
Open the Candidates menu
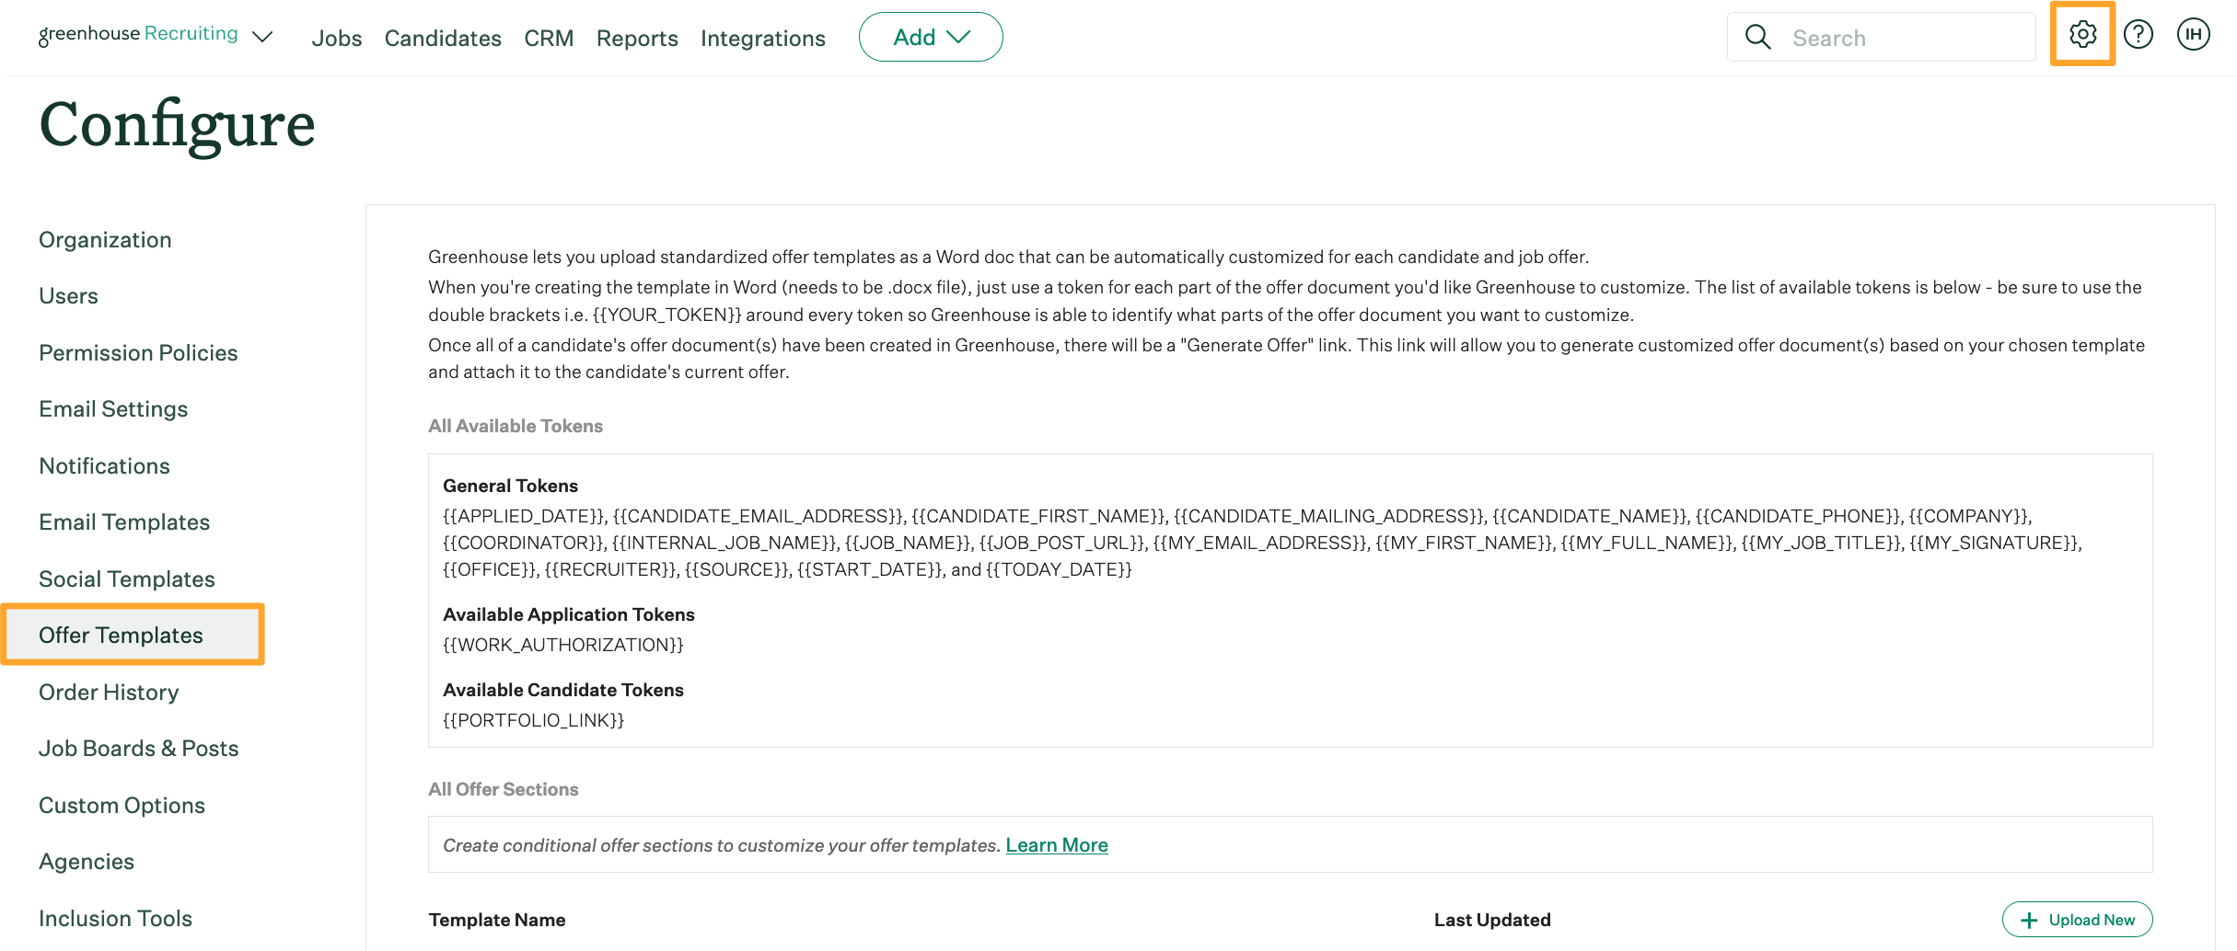point(443,39)
